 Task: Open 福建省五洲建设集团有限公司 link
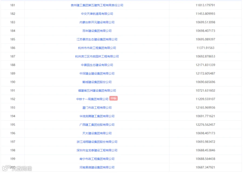click(97, 91)
